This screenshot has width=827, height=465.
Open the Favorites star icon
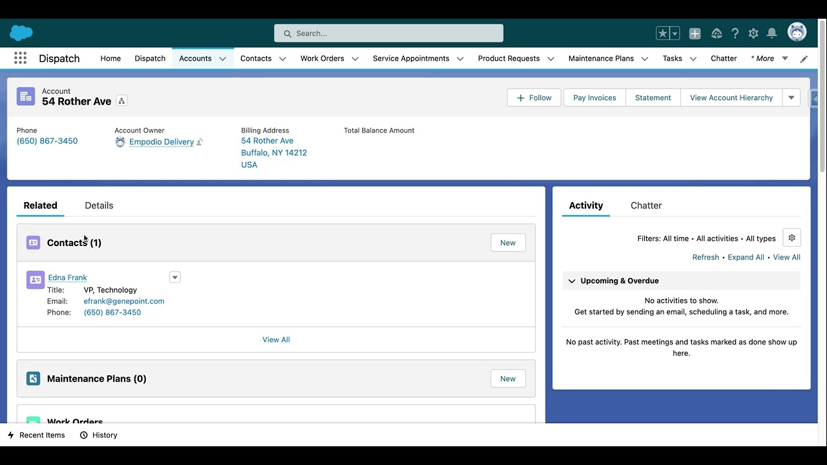coord(663,34)
